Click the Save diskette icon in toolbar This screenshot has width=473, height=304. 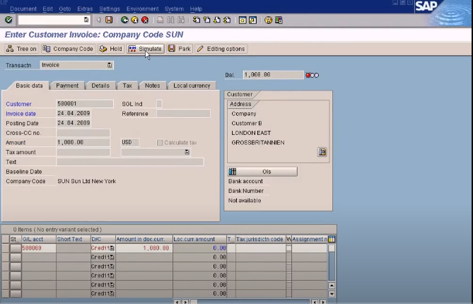(109, 20)
